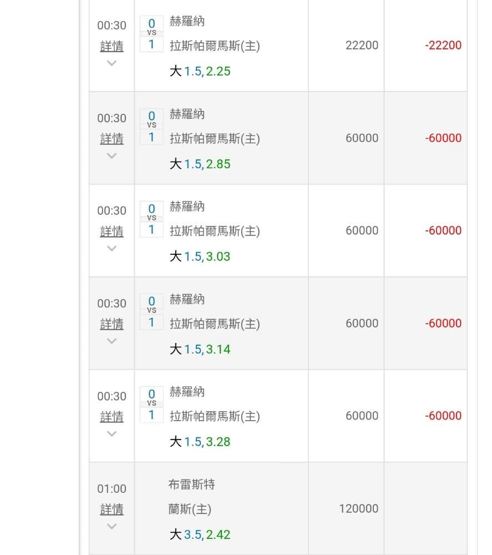Viewport: 492px width, 555px height.
Task: Open 詳情 link for the 2.85 odds bet
Action: click(x=111, y=139)
